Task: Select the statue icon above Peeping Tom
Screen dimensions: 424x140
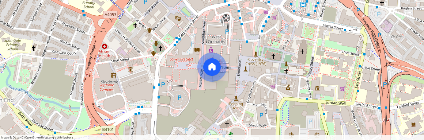Action: [x=236, y=98]
